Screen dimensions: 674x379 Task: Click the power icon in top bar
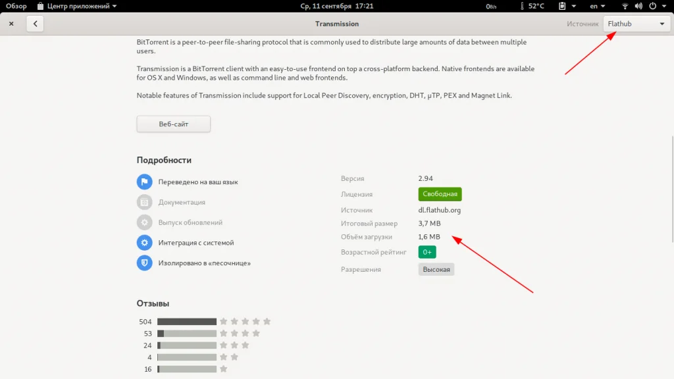coord(652,6)
